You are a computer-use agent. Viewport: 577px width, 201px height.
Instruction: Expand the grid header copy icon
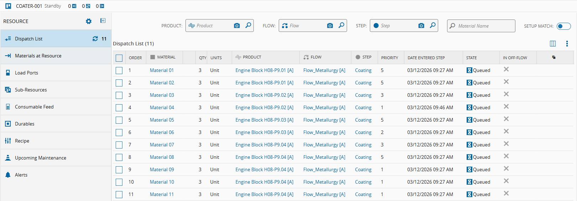click(554, 57)
